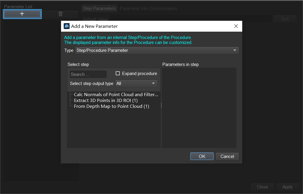The height and width of the screenshot is (194, 303).
Task: Click the splitter handle between step panels
Action: 161,105
